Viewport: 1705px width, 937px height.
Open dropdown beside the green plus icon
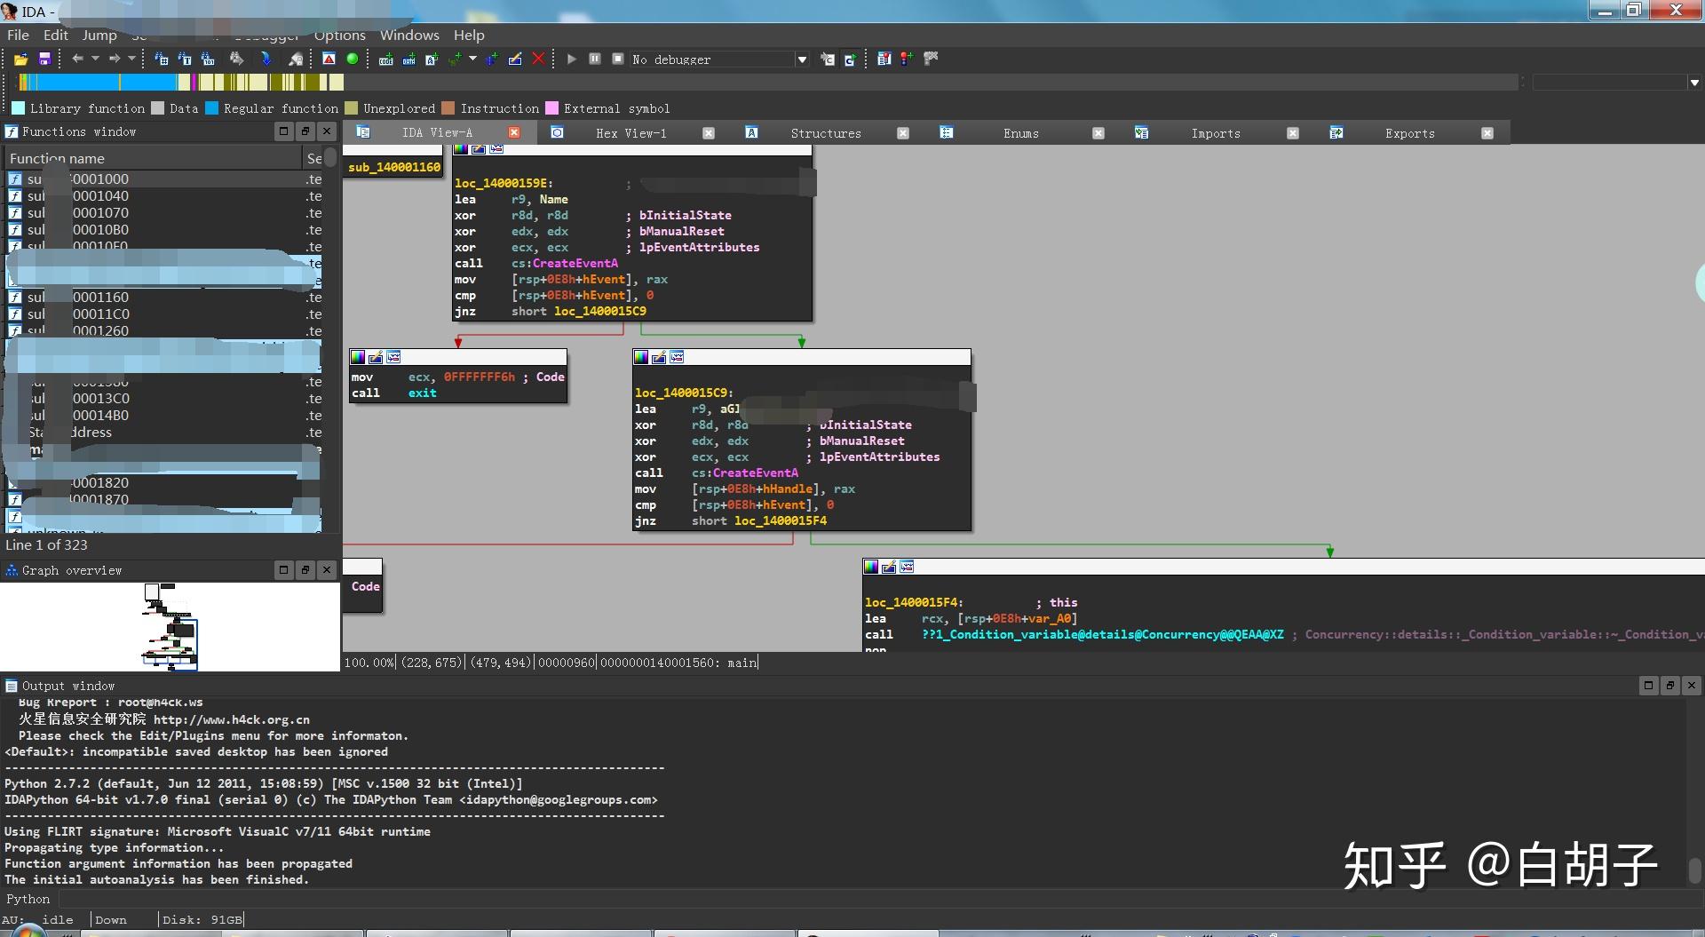(x=472, y=59)
